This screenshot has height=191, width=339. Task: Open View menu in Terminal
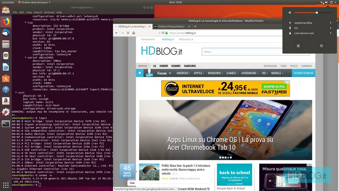[29, 12]
